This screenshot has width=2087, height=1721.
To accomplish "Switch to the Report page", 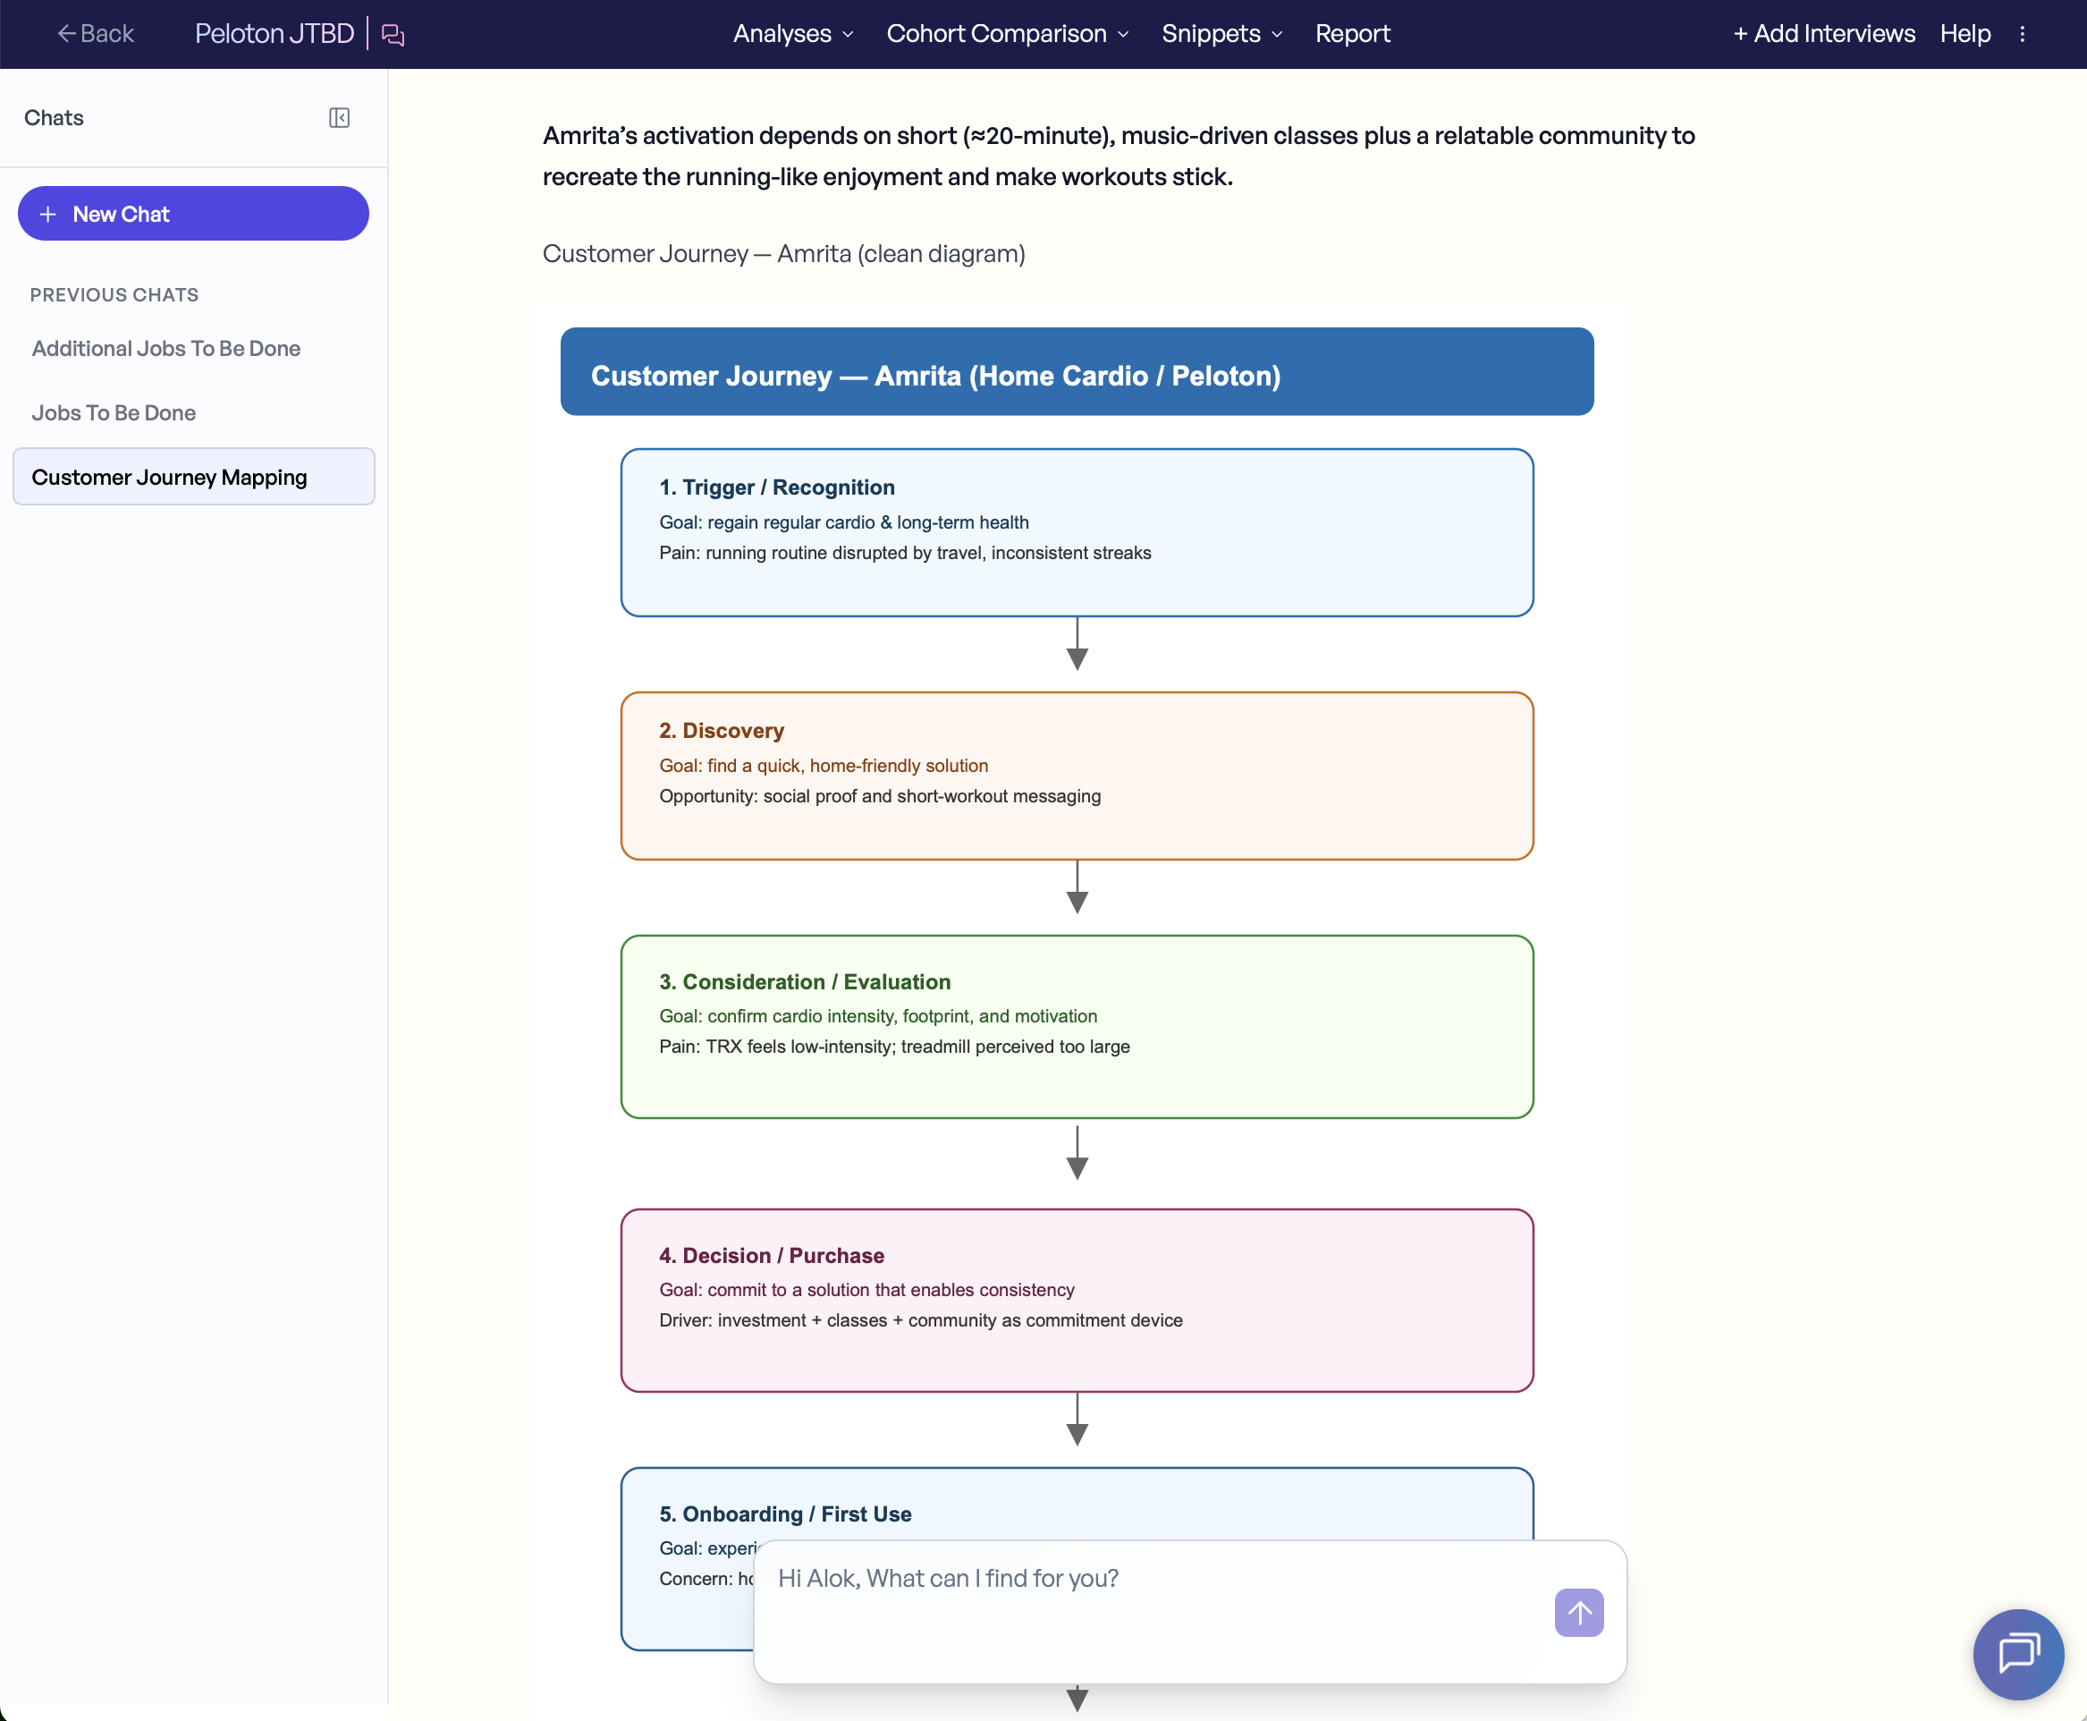I will tap(1353, 34).
